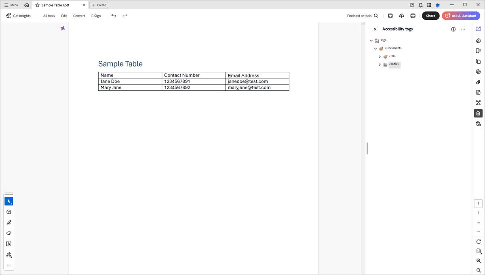Viewport: 485px width, 275px height.
Task: Click the Share button
Action: tap(430, 16)
